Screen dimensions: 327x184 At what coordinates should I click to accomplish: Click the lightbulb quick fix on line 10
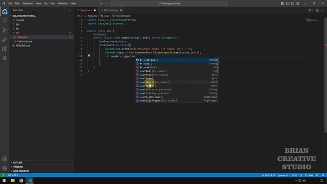(x=89, y=56)
